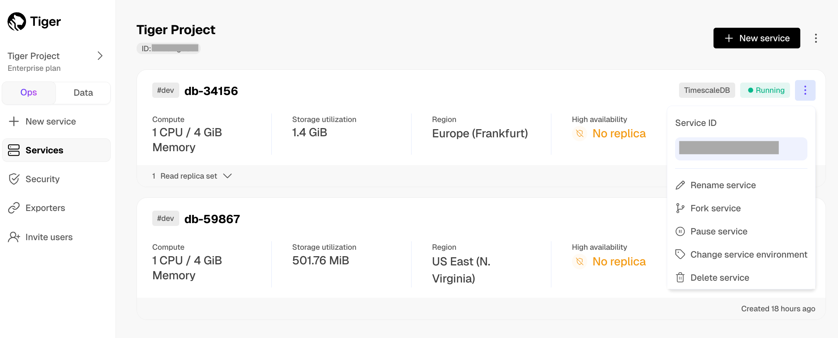Viewport: 838px width, 338px height.
Task: Click the Fork service branch icon
Action: 680,208
